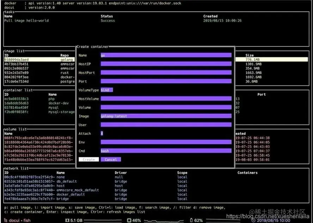The height and width of the screenshot is (223, 313).
Task: Select volume starting with b86a49060a126585
Action: 38,151
